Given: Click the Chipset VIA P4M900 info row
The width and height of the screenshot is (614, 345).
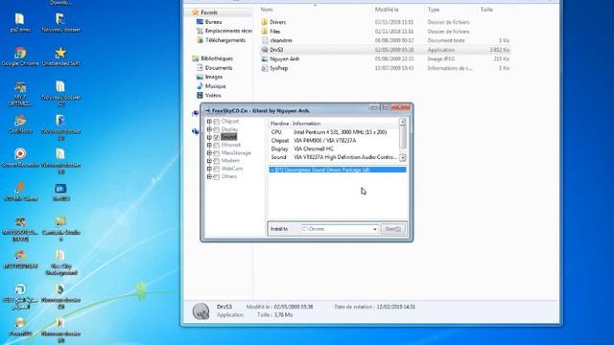Looking at the screenshot, I should click(x=334, y=141).
